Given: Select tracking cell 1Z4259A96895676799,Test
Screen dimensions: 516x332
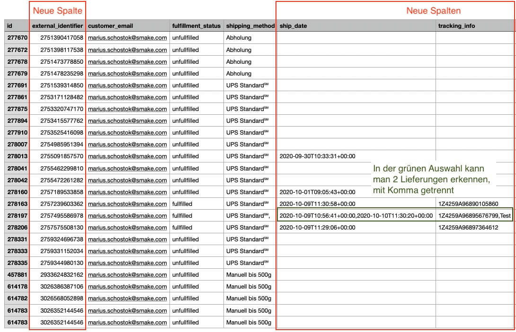Looking at the screenshot, I should click(x=474, y=216).
